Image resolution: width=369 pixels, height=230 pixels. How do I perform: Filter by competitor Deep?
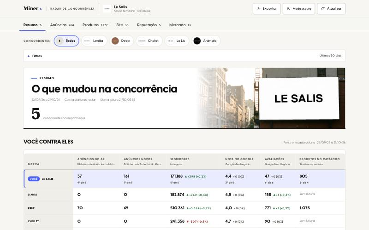pyautogui.click(x=121, y=41)
